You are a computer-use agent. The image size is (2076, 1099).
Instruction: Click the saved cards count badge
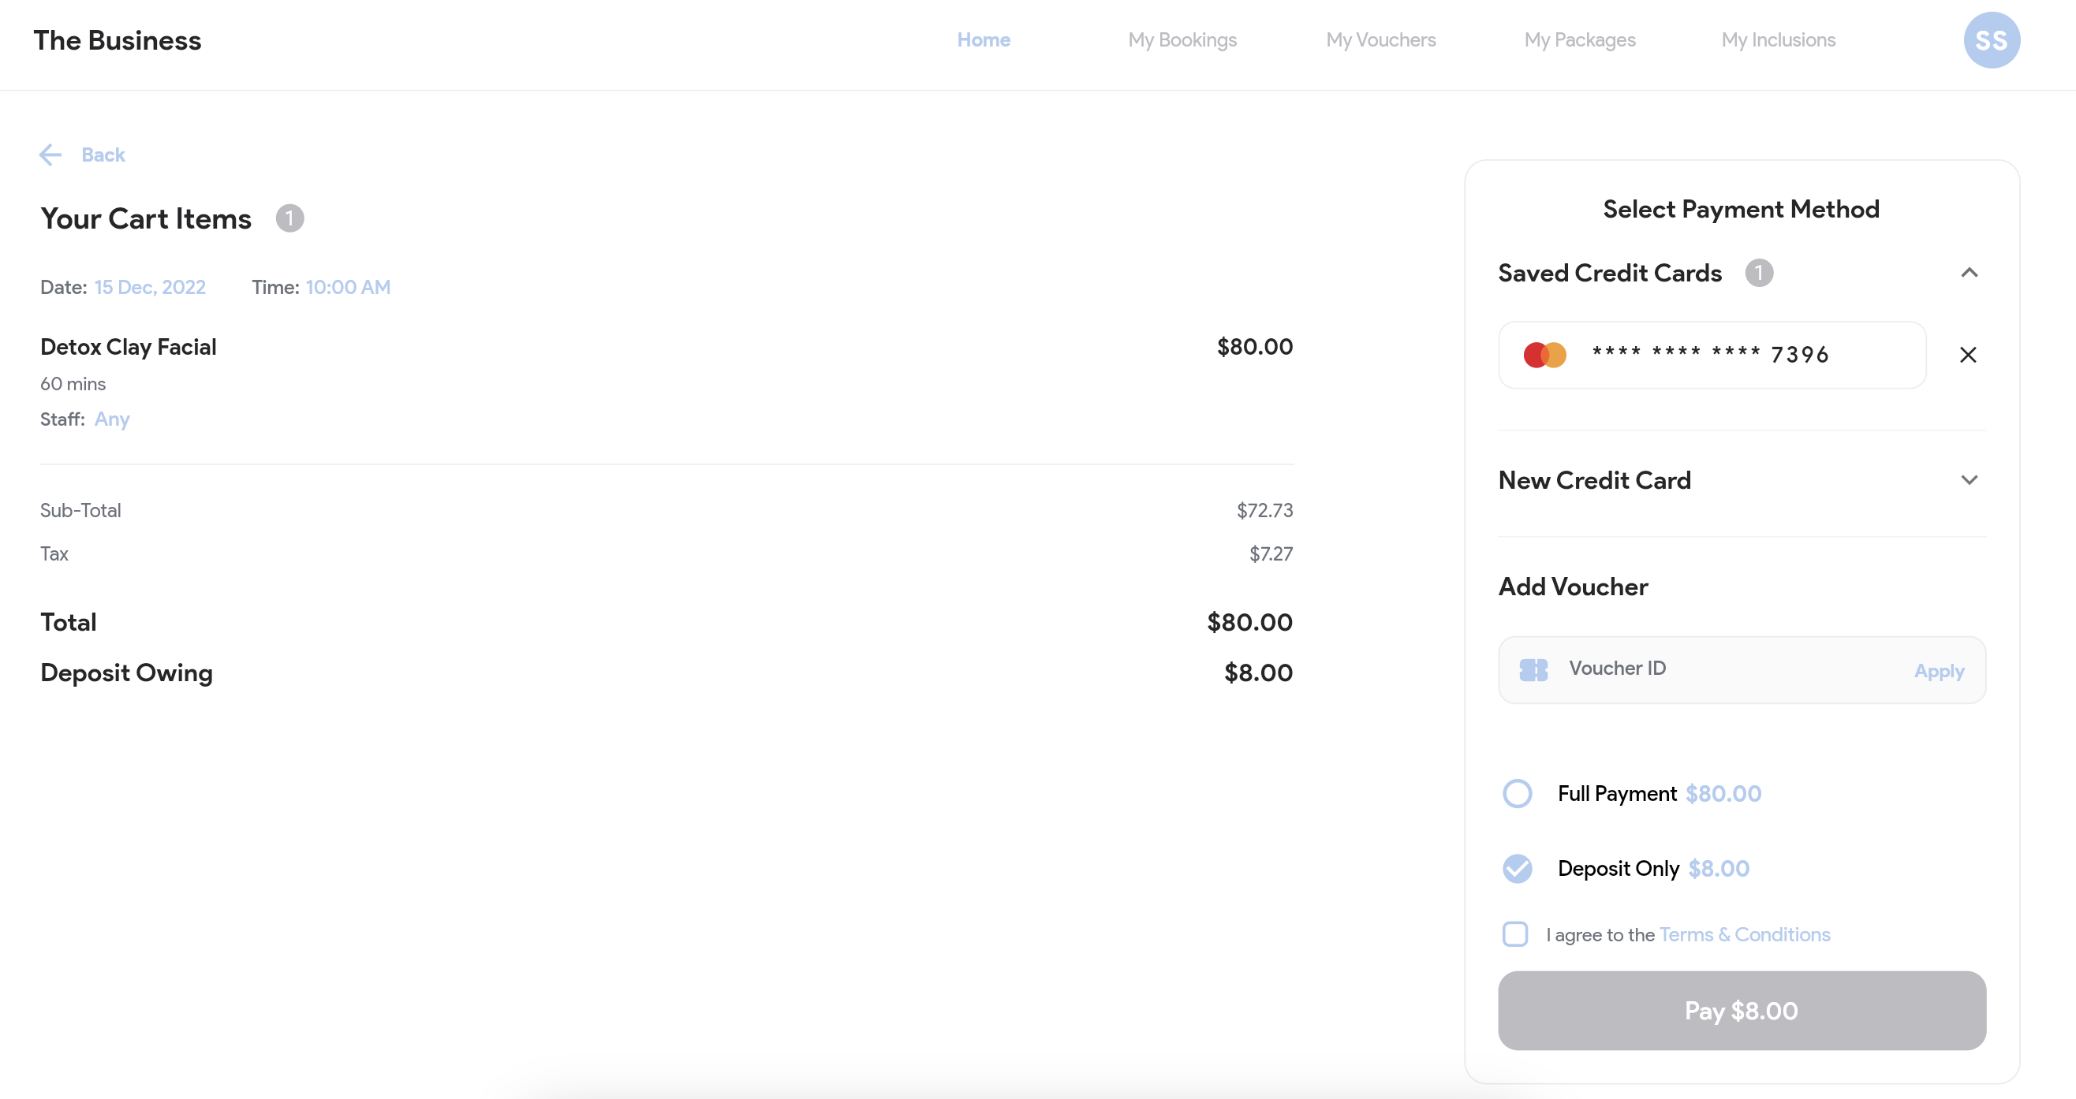(x=1758, y=273)
